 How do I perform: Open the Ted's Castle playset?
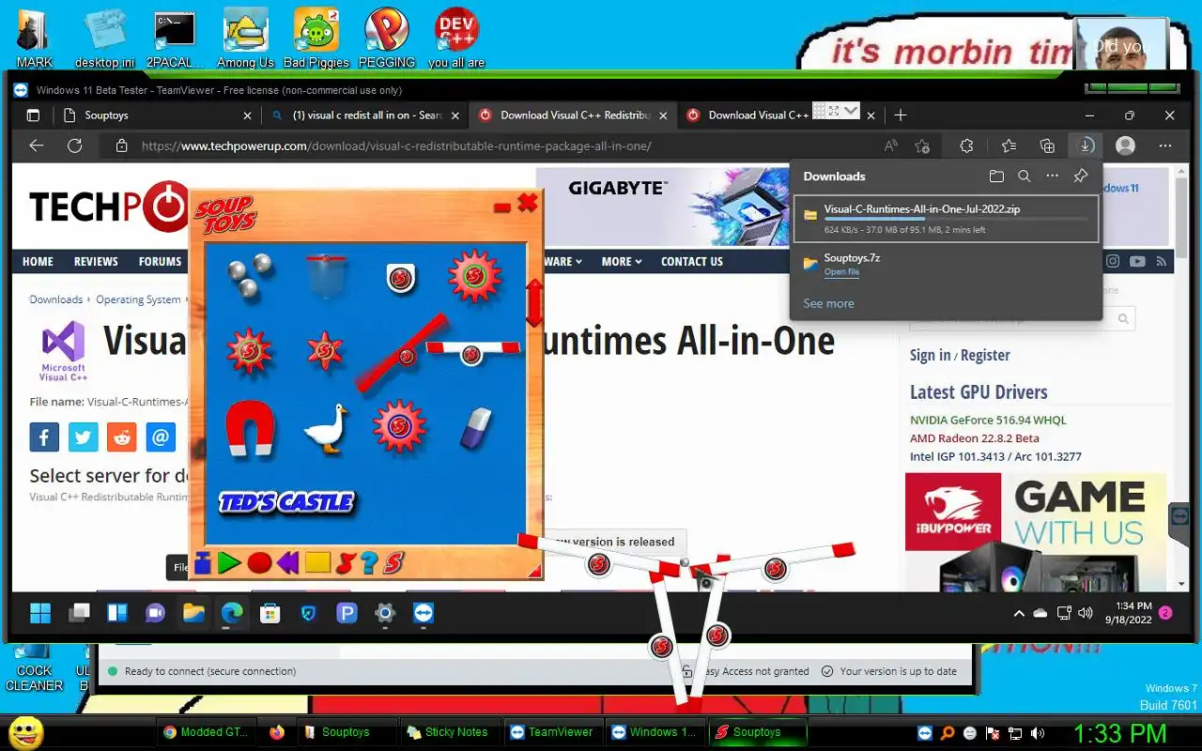(x=287, y=502)
